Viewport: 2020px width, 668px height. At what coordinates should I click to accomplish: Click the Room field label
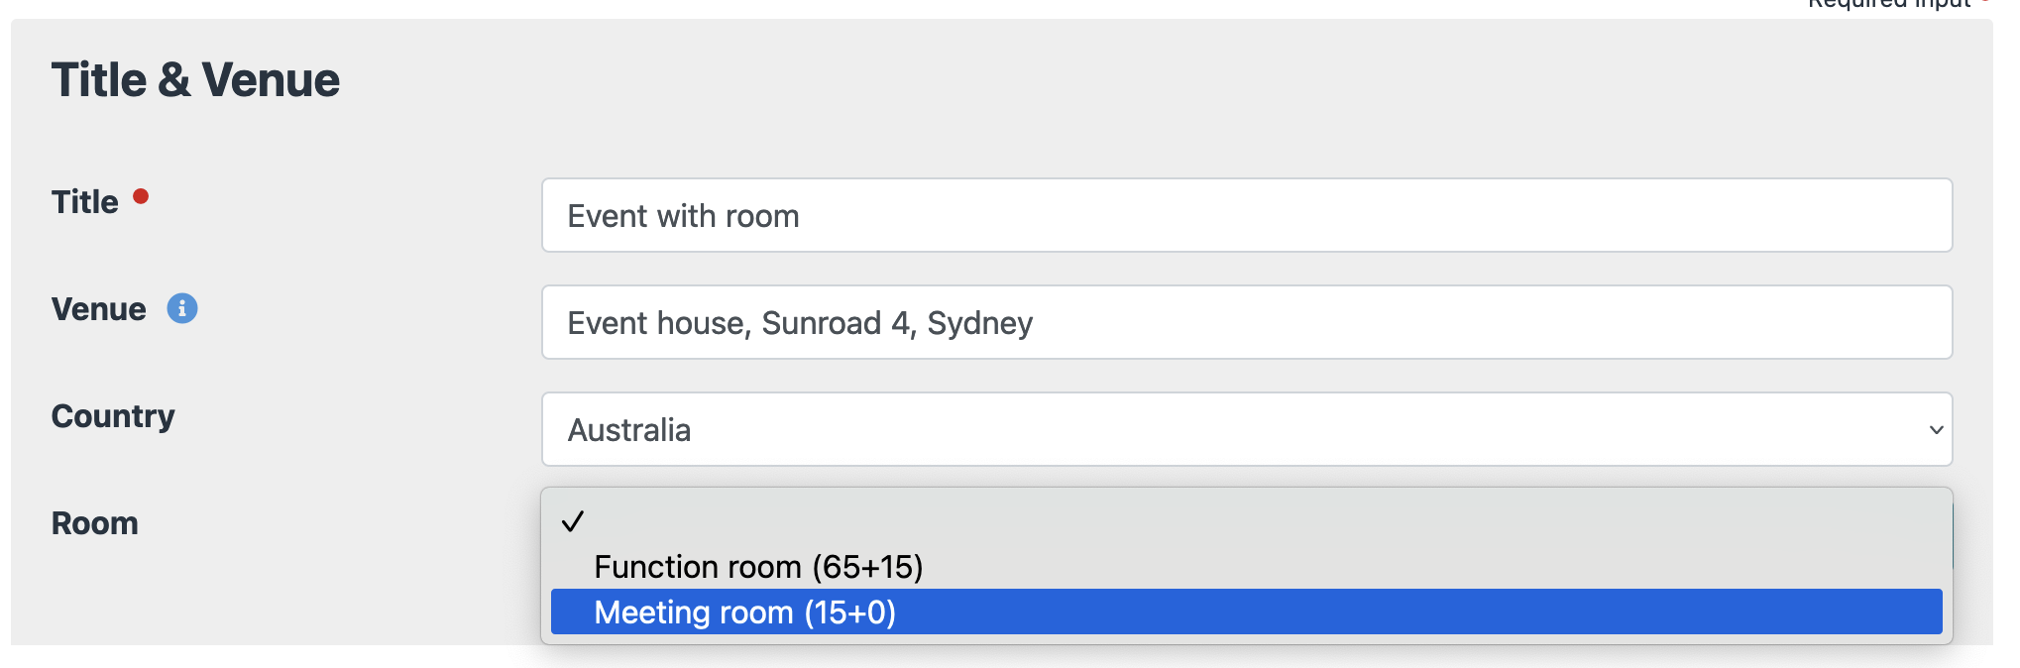(x=95, y=523)
